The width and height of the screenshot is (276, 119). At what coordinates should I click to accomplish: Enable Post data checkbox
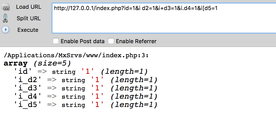click(56, 41)
